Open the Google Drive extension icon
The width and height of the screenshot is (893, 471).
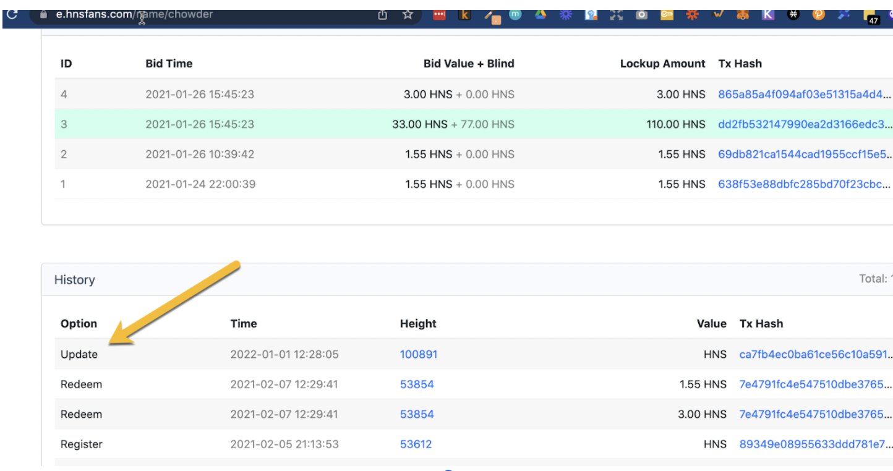click(x=540, y=15)
